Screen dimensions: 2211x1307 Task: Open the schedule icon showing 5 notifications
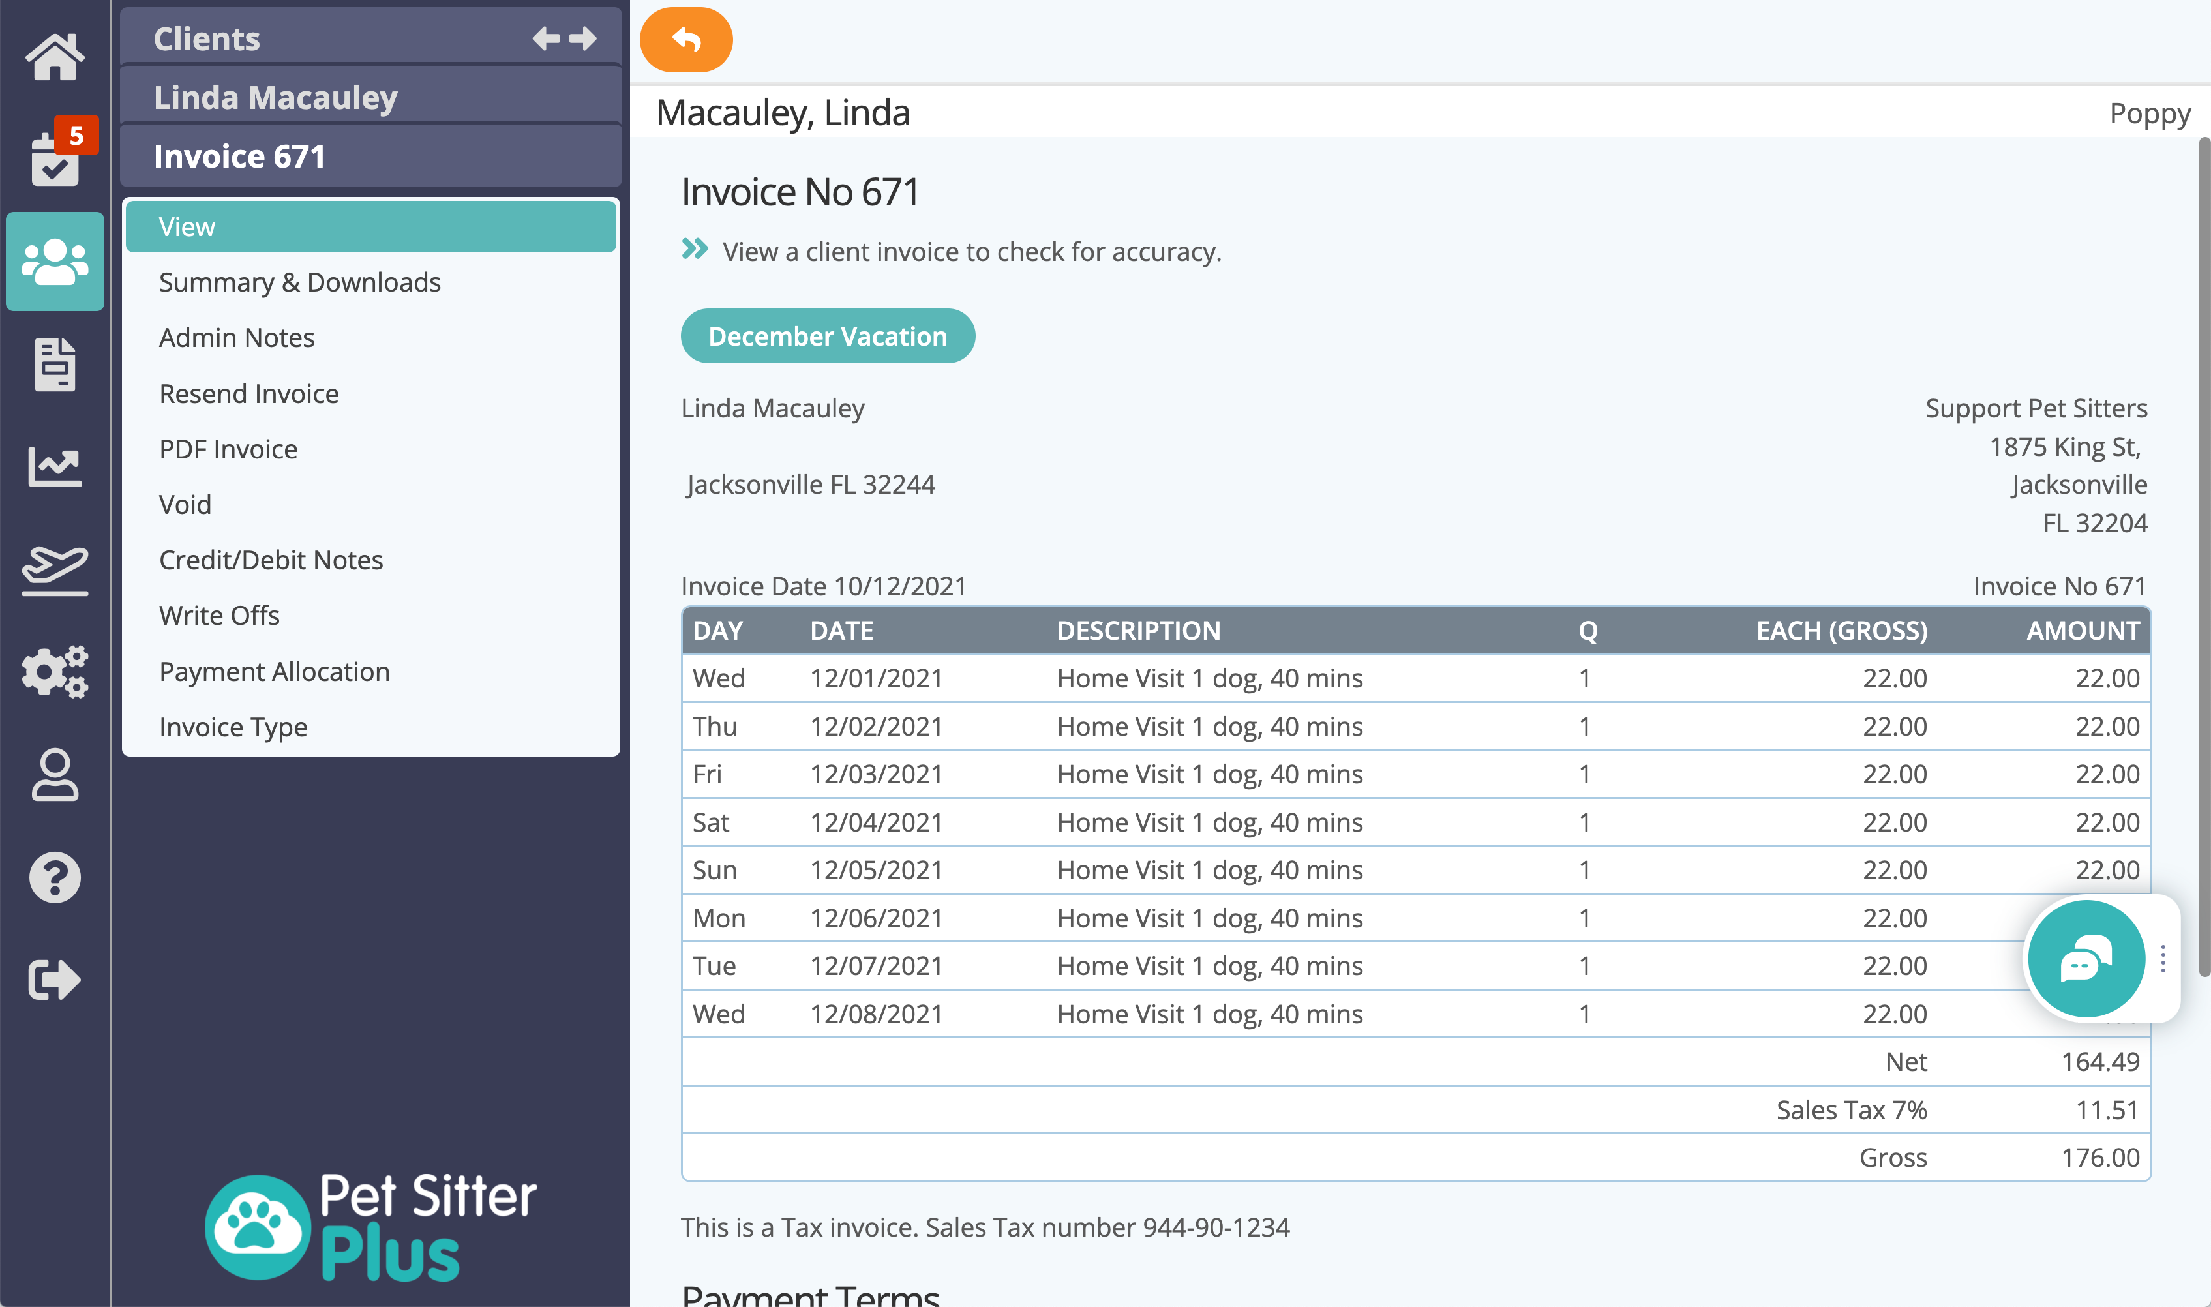(x=55, y=157)
